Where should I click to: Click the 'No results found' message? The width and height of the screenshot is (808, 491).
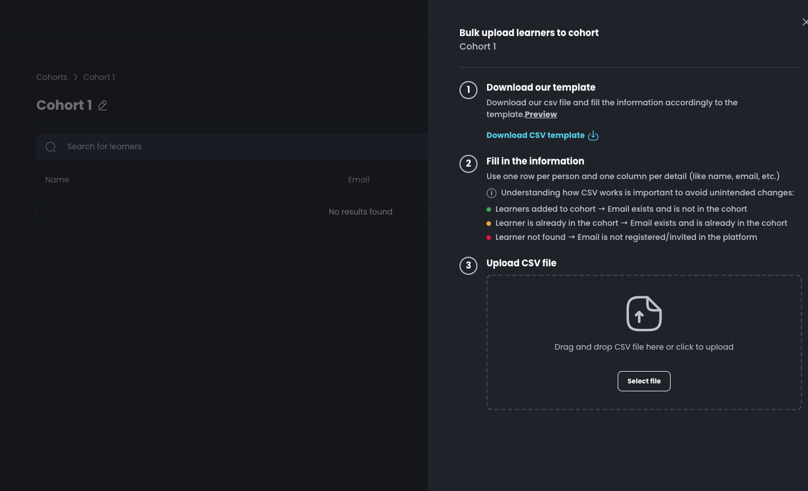coord(360,212)
